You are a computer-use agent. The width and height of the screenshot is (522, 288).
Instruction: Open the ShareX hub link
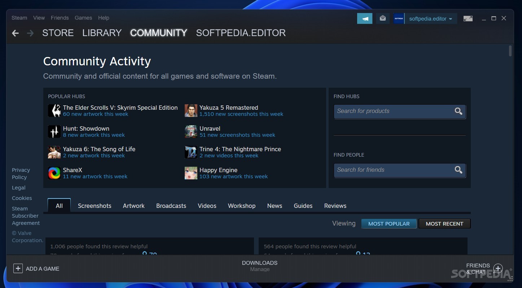(x=73, y=170)
